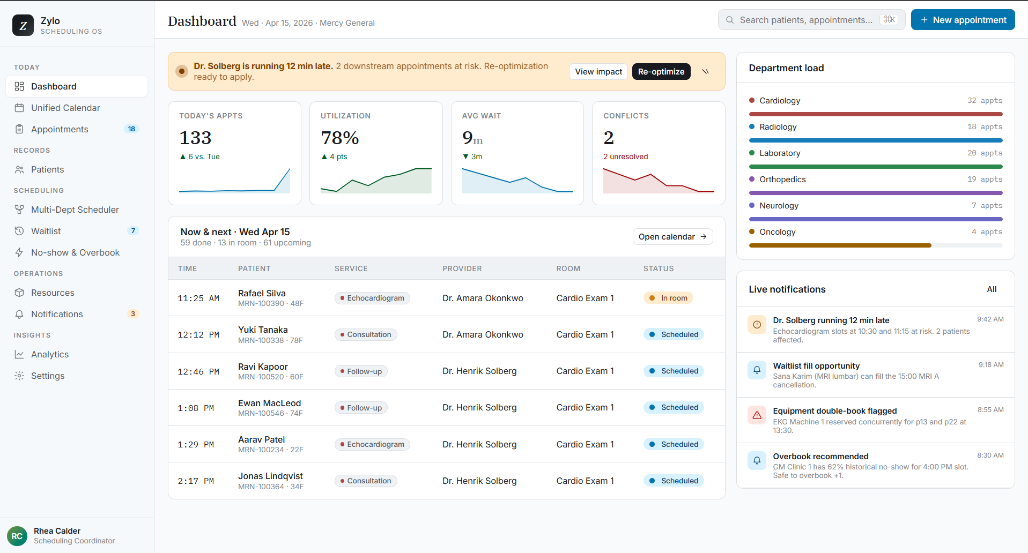Click the Cardiology load bar

click(876, 114)
